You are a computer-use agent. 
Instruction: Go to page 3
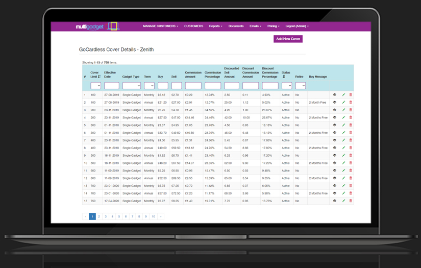click(x=106, y=216)
